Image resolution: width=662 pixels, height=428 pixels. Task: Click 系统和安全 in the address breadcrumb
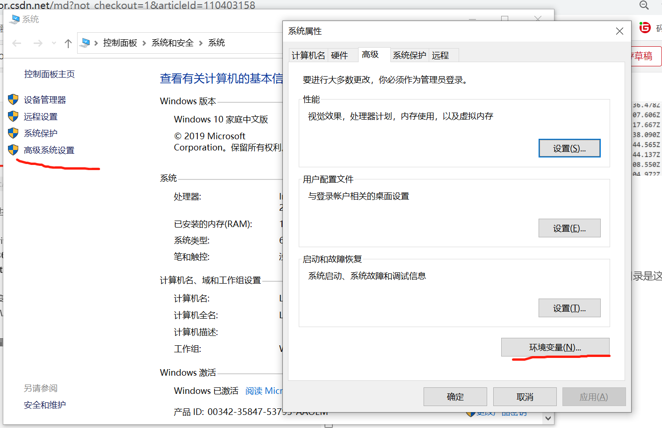pyautogui.click(x=173, y=43)
